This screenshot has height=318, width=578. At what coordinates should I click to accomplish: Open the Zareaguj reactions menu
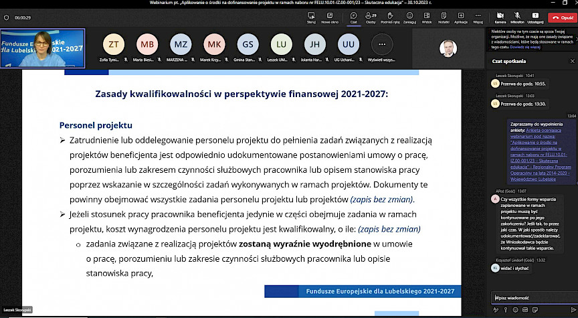point(409,17)
